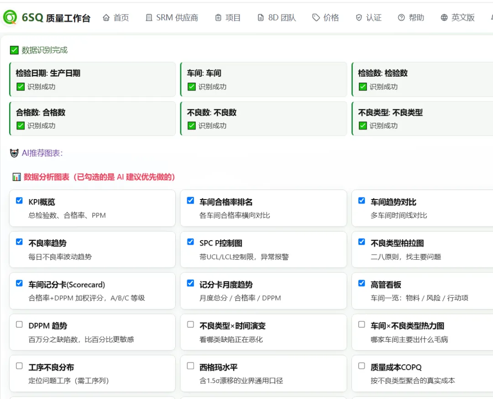This screenshot has width=493, height=399.
Task: Click the 6SQ green logo icon
Action: (10, 17)
